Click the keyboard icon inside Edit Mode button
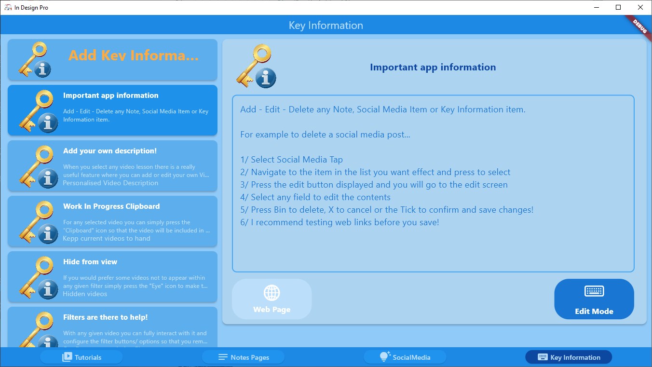The width and height of the screenshot is (652, 367). point(594,291)
